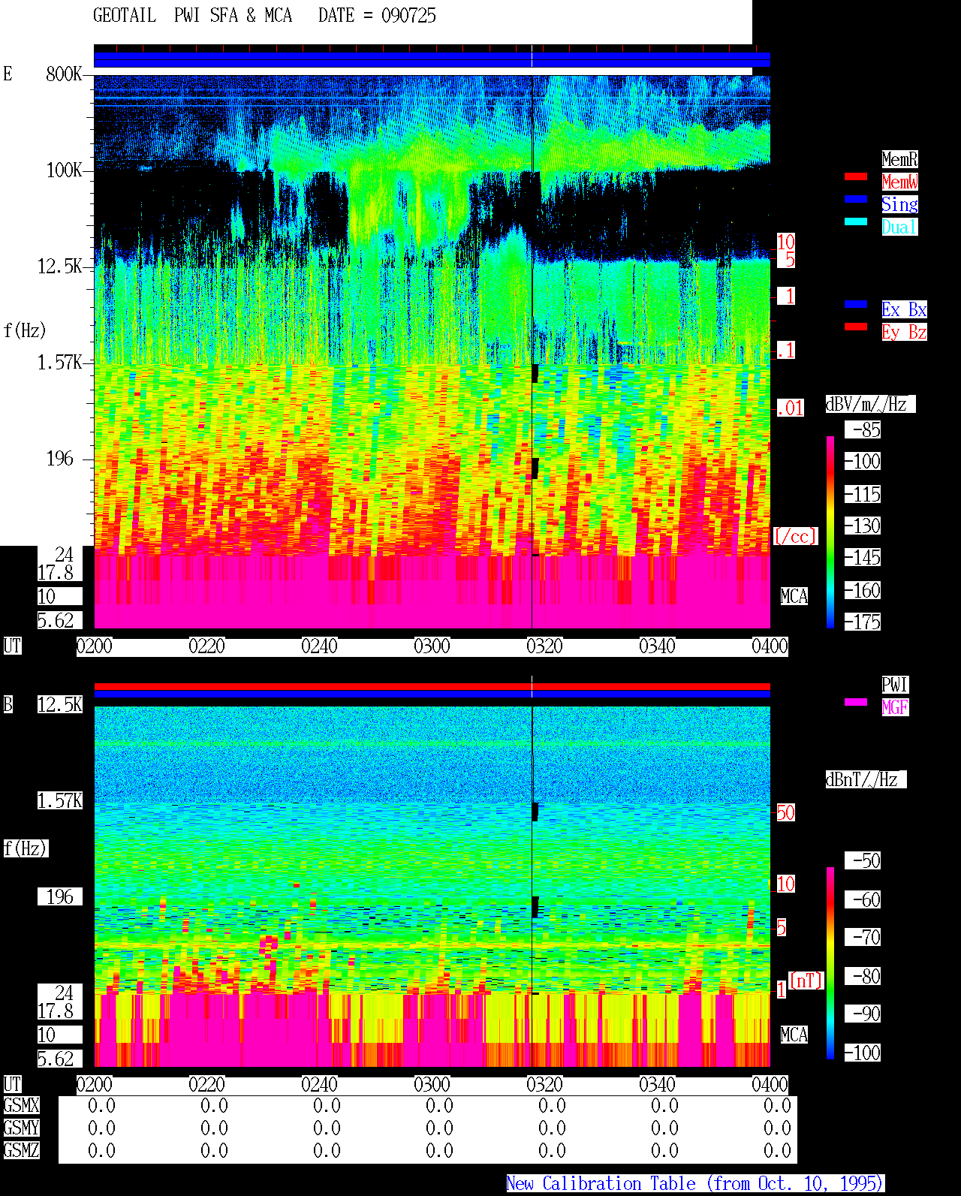Click the GEOTAIL PWI SFA & MCA title
This screenshot has width=961, height=1196.
point(192,15)
